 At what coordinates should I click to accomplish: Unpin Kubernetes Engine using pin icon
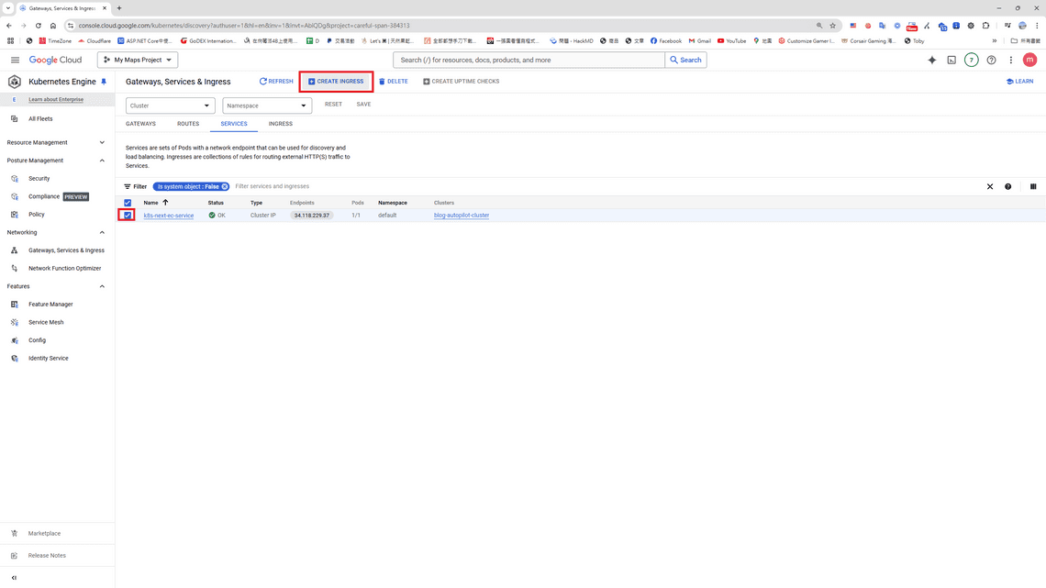click(104, 82)
